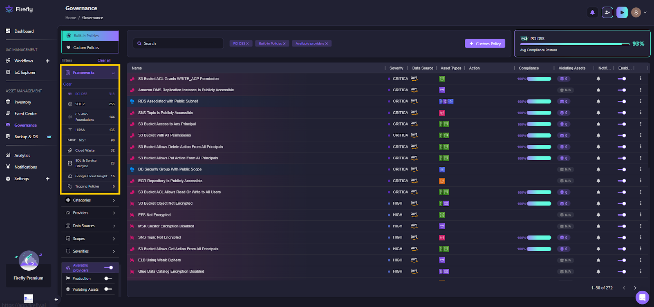This screenshot has width=654, height=307.
Task: Open Event Center from the sidebar
Action: pos(25,114)
